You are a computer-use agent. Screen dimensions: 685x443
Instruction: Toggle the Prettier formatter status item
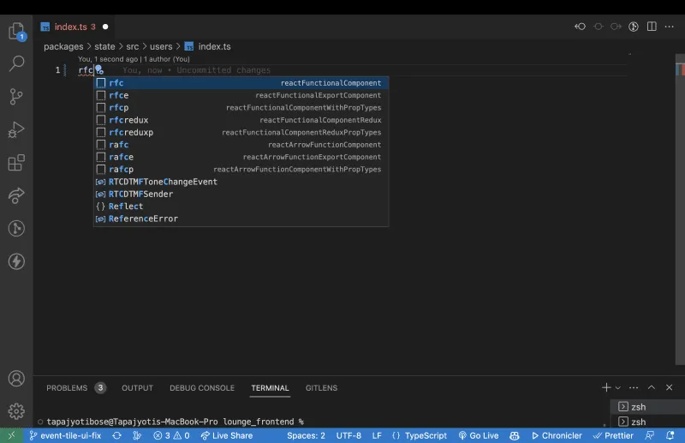(x=613, y=435)
